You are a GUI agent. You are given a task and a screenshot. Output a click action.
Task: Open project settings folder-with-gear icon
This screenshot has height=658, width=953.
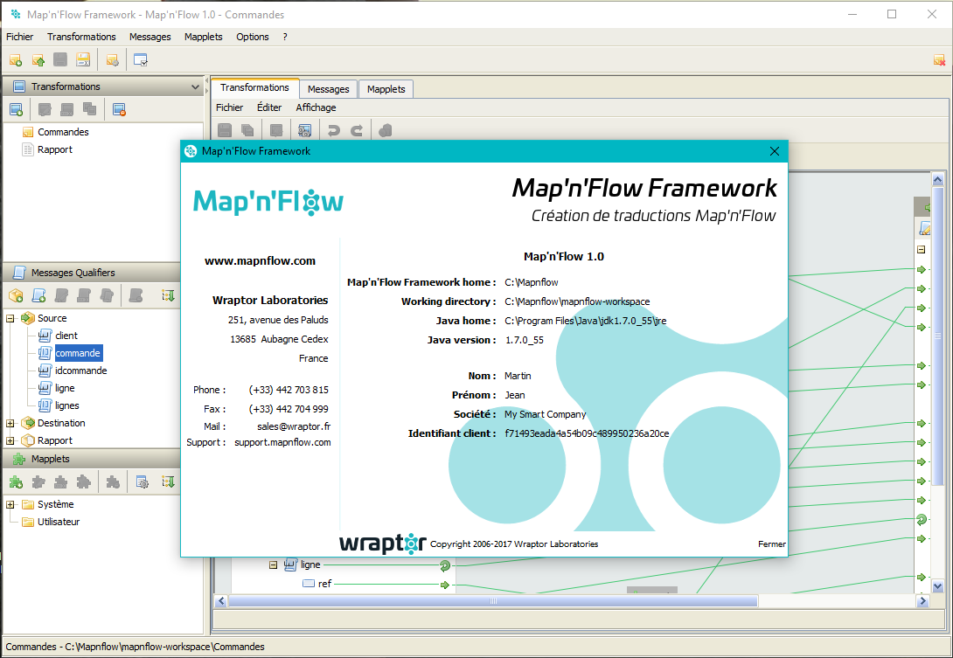point(113,60)
